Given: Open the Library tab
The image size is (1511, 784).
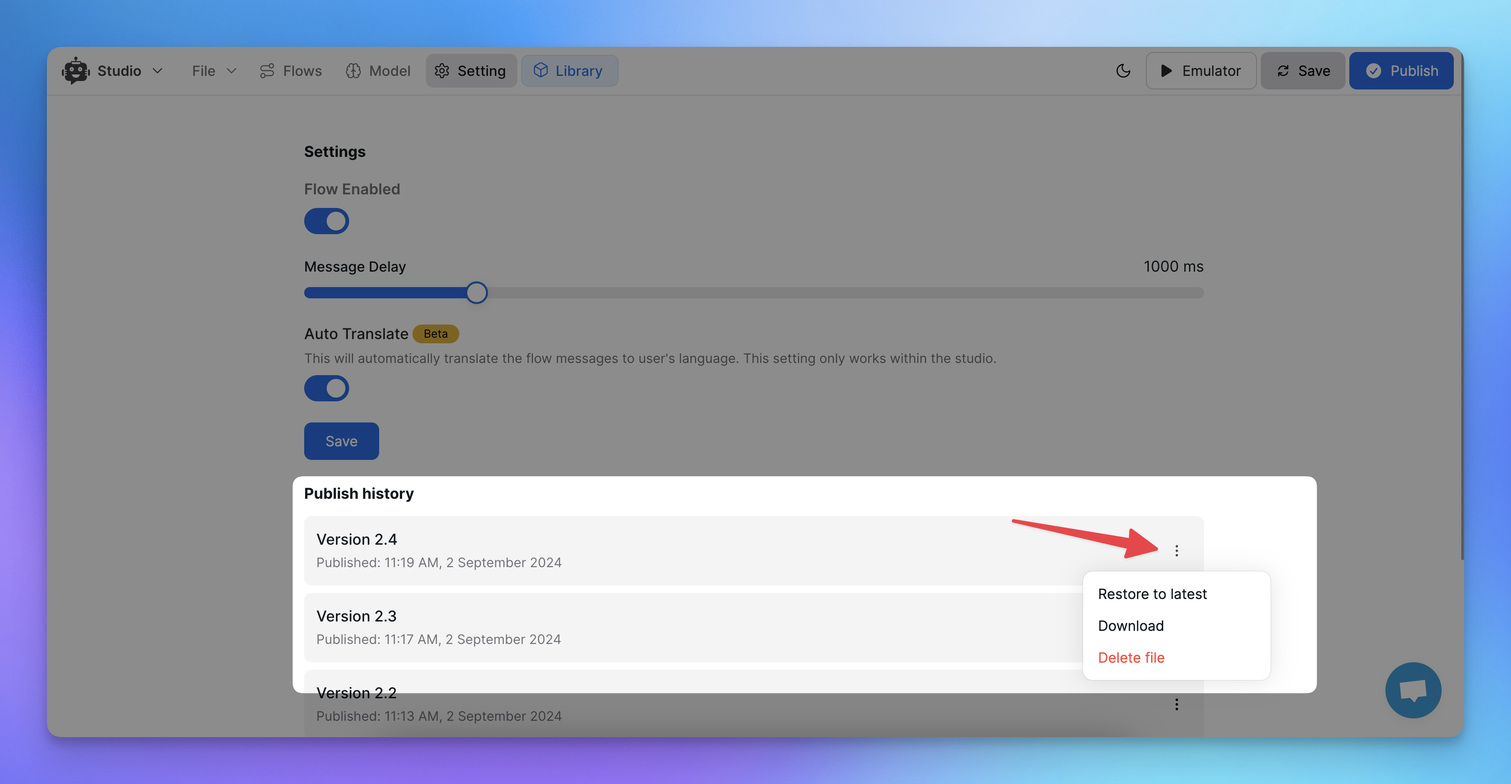Looking at the screenshot, I should click(x=569, y=71).
